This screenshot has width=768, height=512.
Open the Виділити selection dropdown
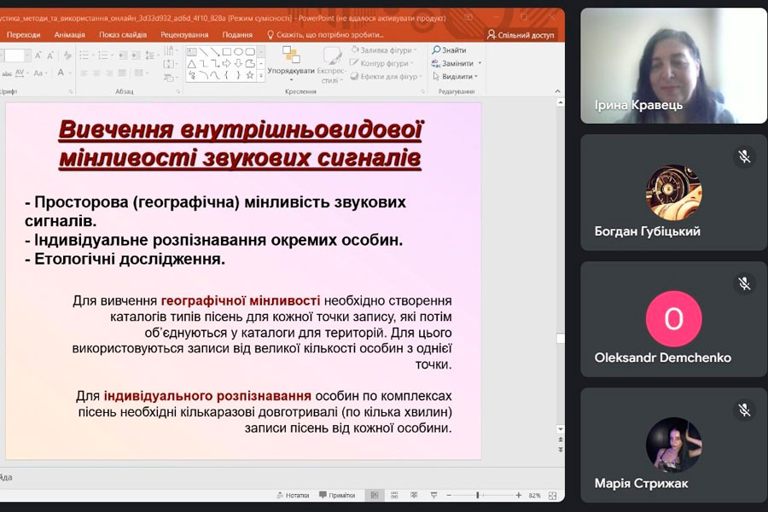(x=457, y=76)
